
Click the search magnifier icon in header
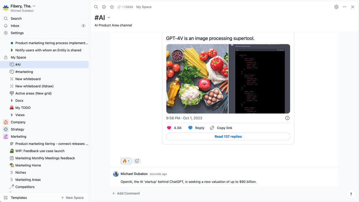pyautogui.click(x=96, y=7)
